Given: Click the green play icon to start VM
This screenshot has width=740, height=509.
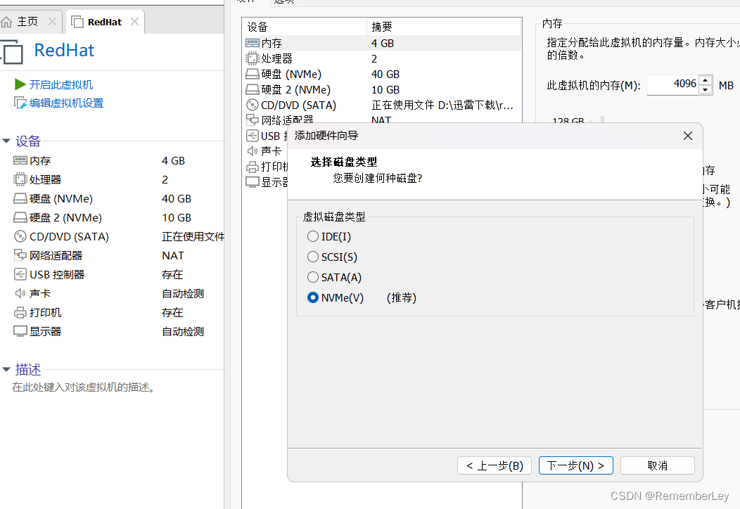Looking at the screenshot, I should [20, 84].
